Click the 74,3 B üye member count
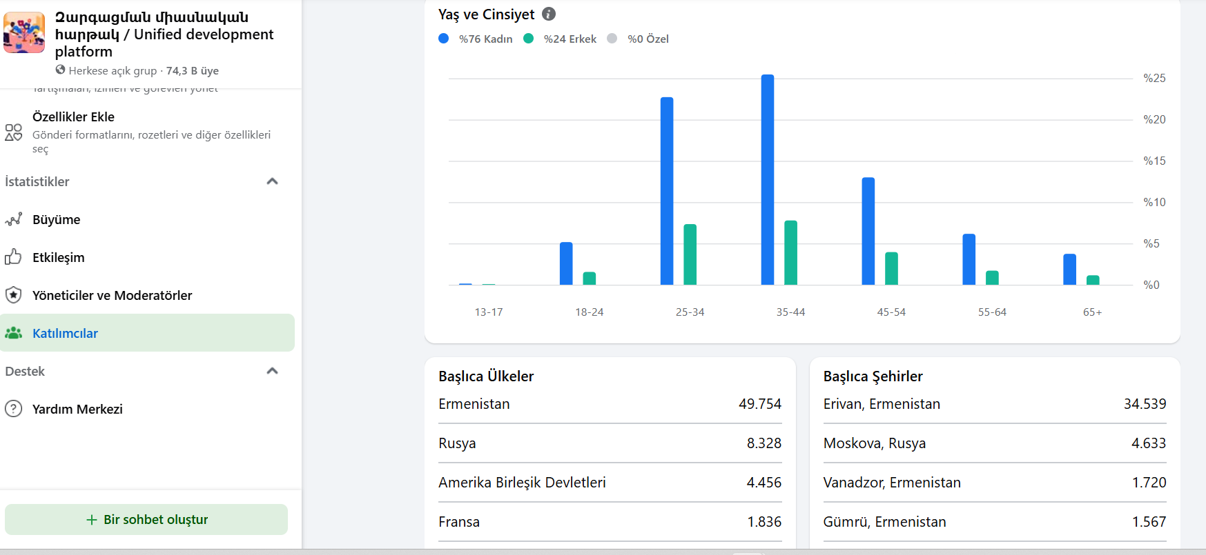 pos(193,70)
